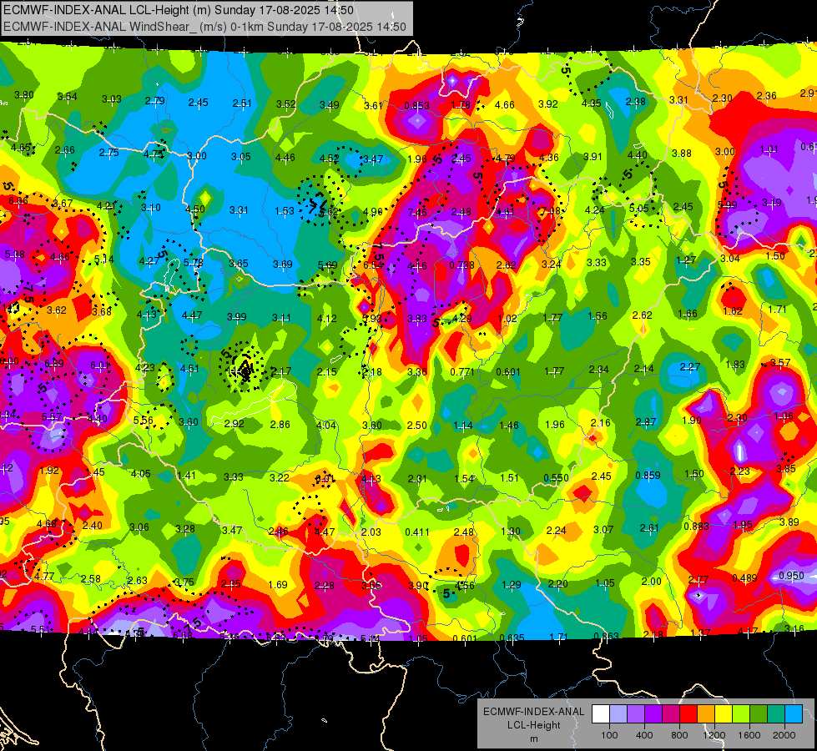This screenshot has width=817, height=751.
Task: Click the wind shear value 2.86
Action: click(x=280, y=424)
